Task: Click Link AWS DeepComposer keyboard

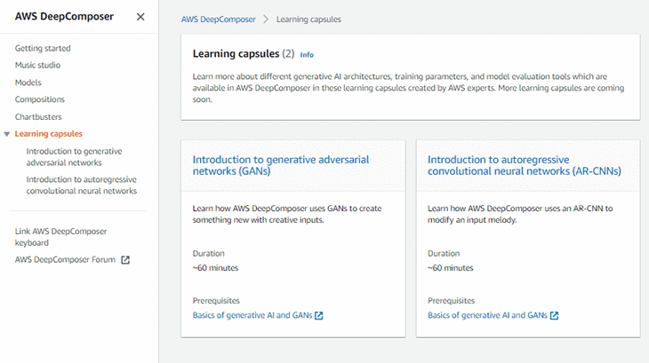Action: tap(60, 237)
